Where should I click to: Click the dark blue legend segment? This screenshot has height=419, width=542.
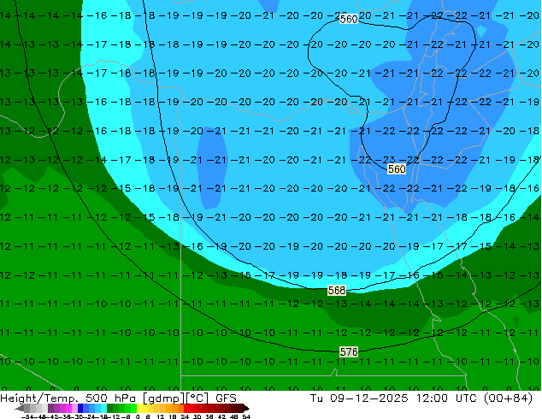click(80, 408)
